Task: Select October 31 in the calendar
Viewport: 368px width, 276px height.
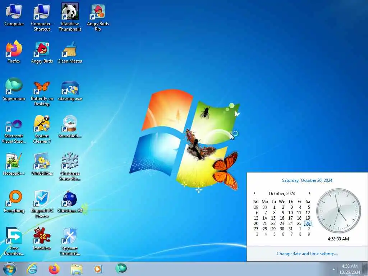Action: [x=290, y=229]
